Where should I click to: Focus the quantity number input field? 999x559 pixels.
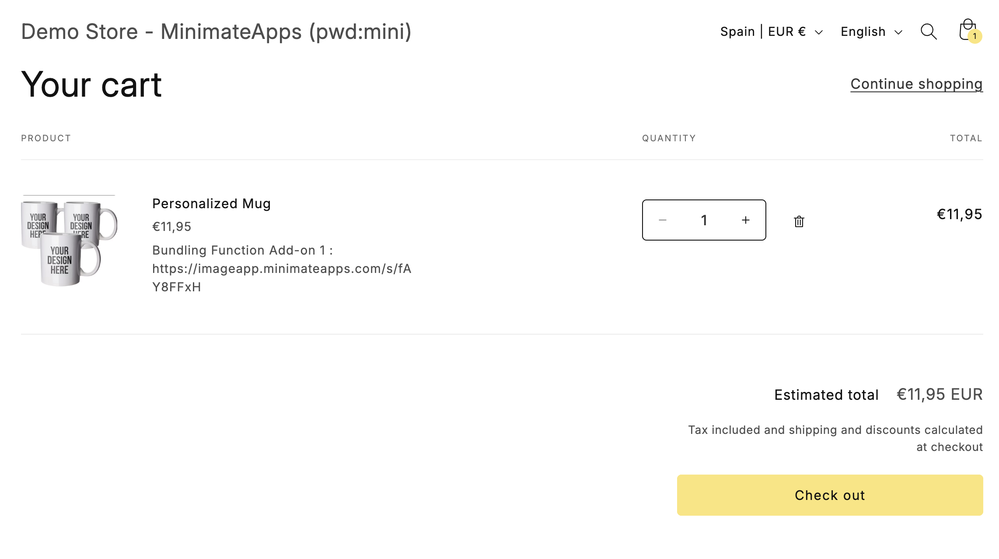[x=704, y=220]
